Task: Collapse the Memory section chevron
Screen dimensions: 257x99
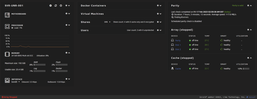Action: [69, 53]
